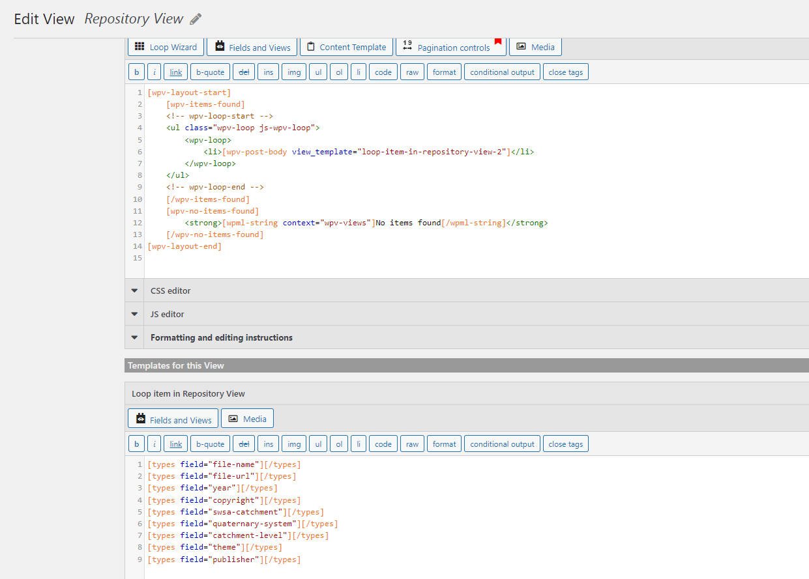Insert img in the template editor toolbar
Viewport: 809px width, 579px height.
(x=294, y=444)
